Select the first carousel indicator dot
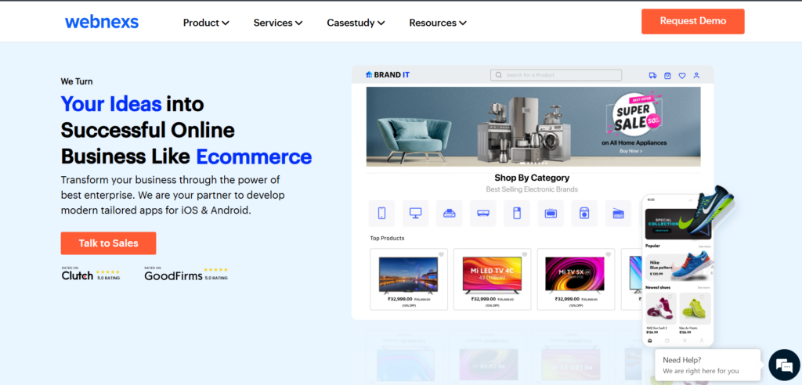This screenshot has height=385, width=802. [522, 163]
